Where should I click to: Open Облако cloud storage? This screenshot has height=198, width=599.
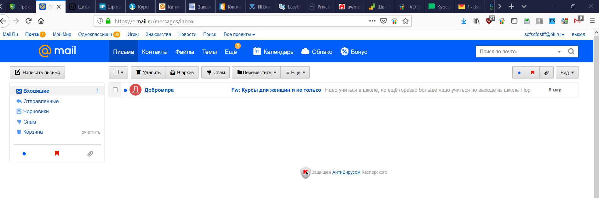click(x=317, y=52)
